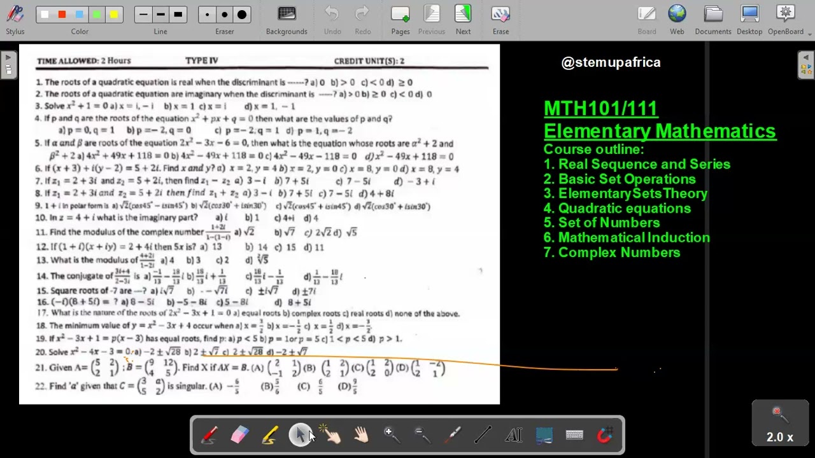This screenshot has height=458, width=815.
Task: Click '7. Complex Numbers' line
Action: (612, 253)
